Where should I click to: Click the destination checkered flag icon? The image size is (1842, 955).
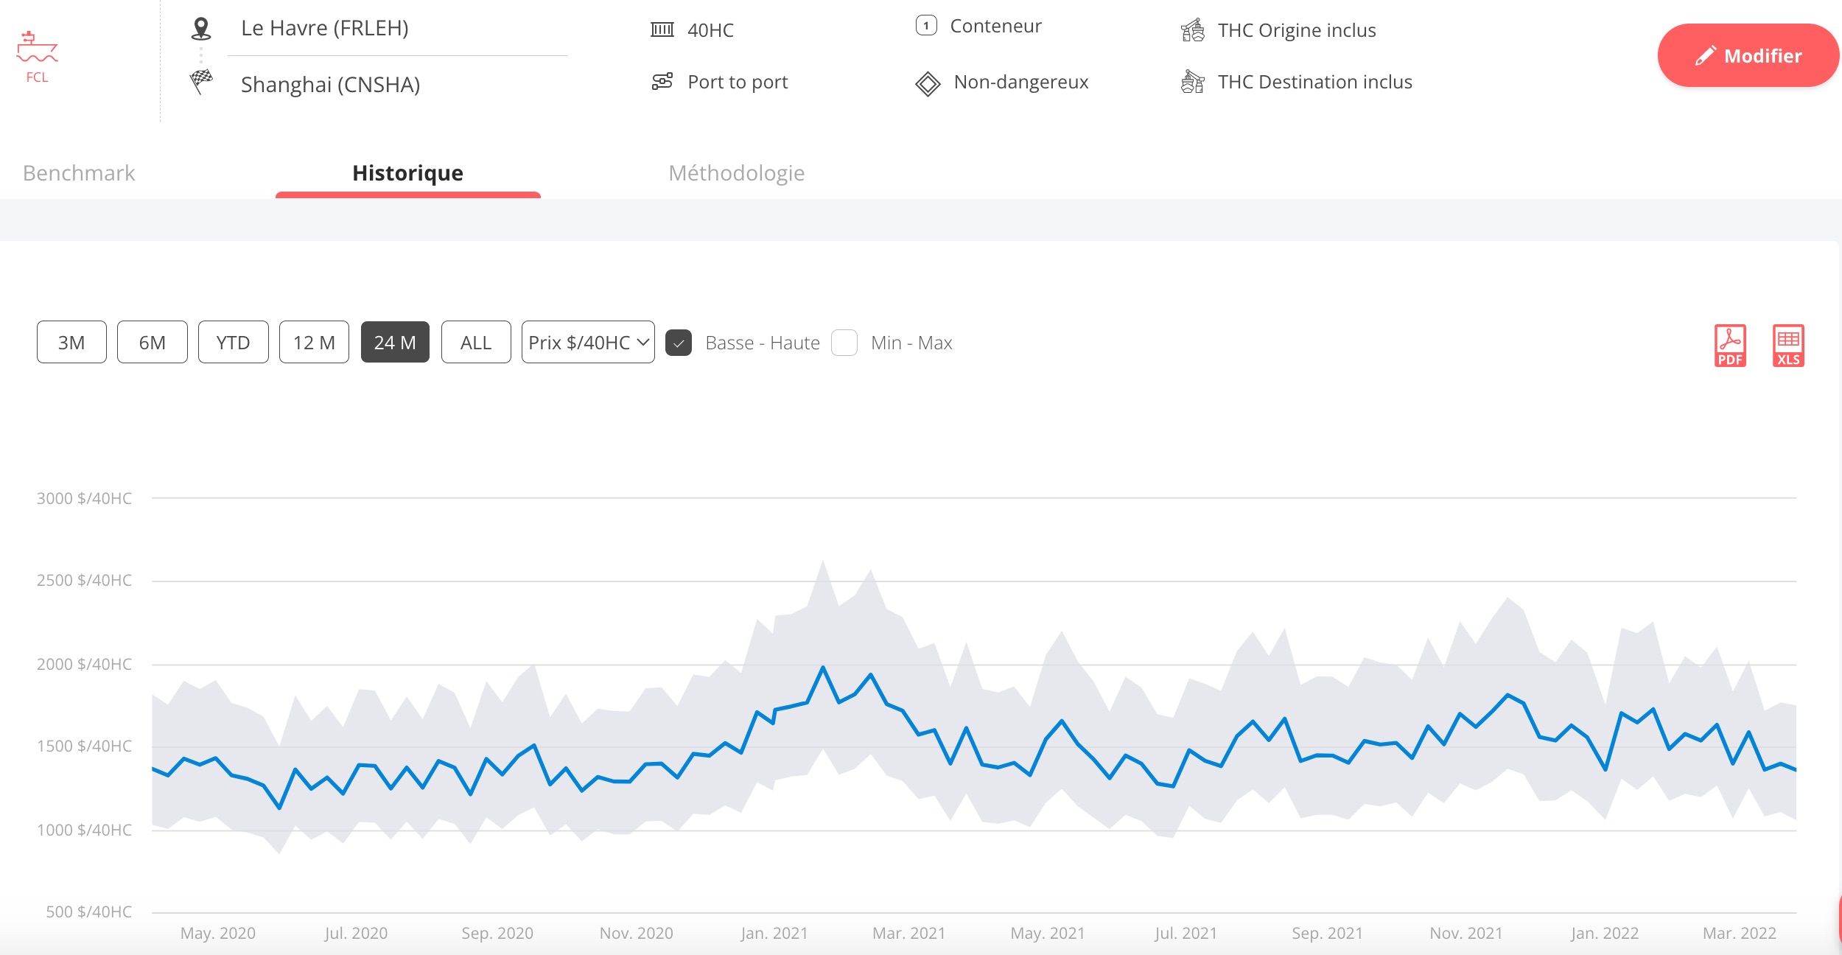pyautogui.click(x=201, y=82)
